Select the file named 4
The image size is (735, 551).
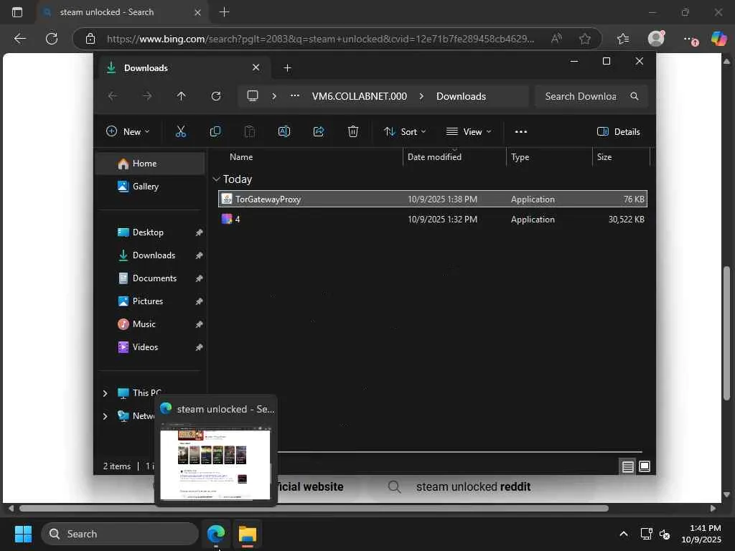tap(433, 220)
